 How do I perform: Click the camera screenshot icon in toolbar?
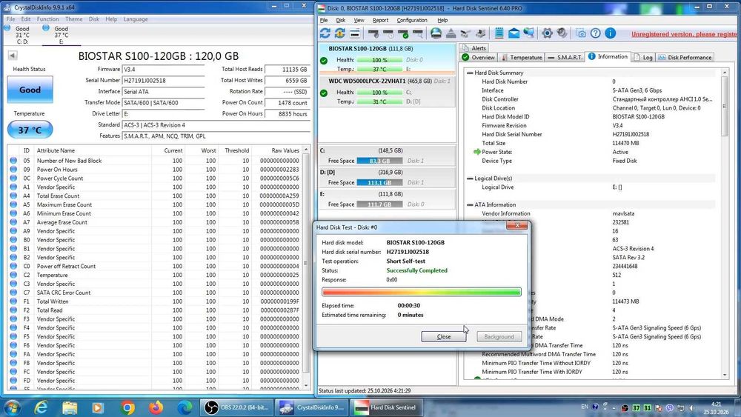tap(581, 33)
